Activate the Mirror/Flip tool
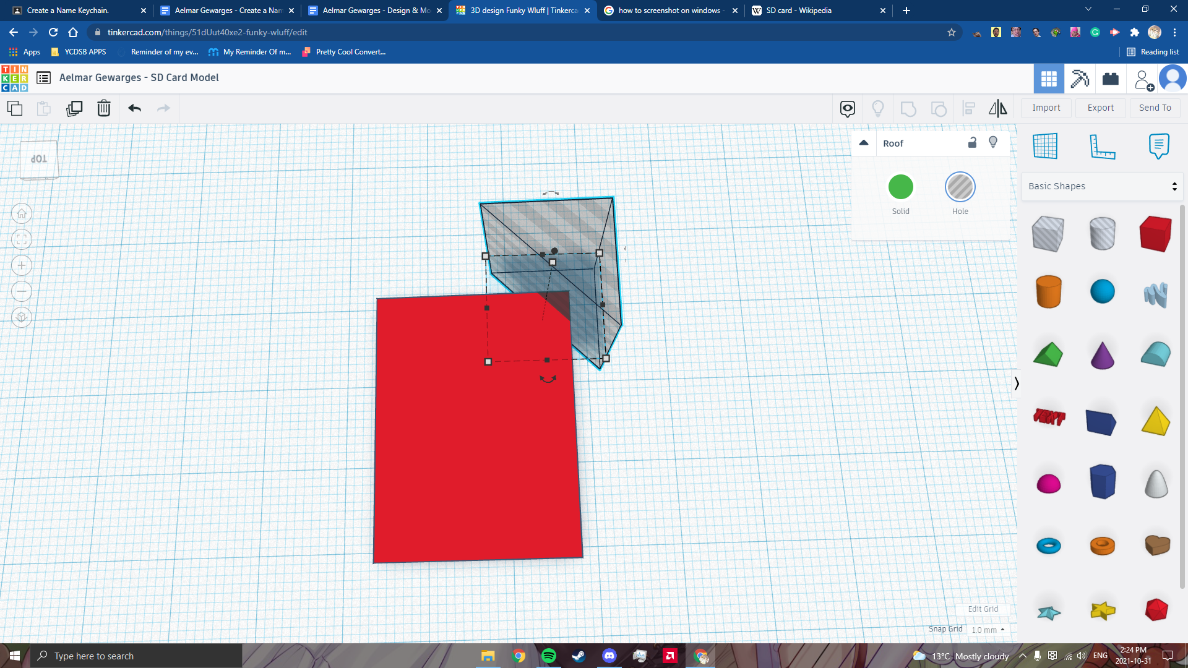Image resolution: width=1188 pixels, height=668 pixels. (x=997, y=108)
